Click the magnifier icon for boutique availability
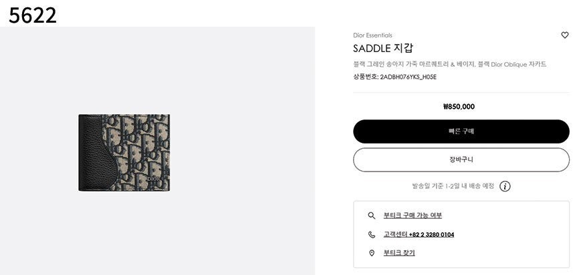This screenshot has width=575, height=275. (x=372, y=216)
